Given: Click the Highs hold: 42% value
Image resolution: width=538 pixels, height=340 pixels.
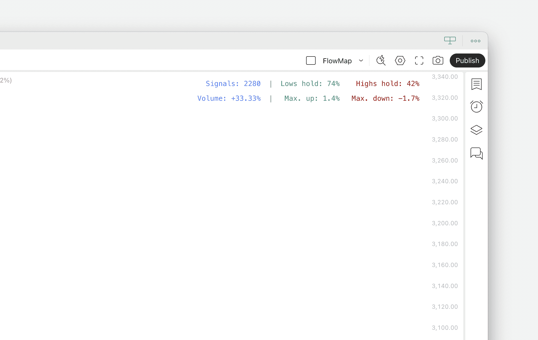Looking at the screenshot, I should [387, 83].
